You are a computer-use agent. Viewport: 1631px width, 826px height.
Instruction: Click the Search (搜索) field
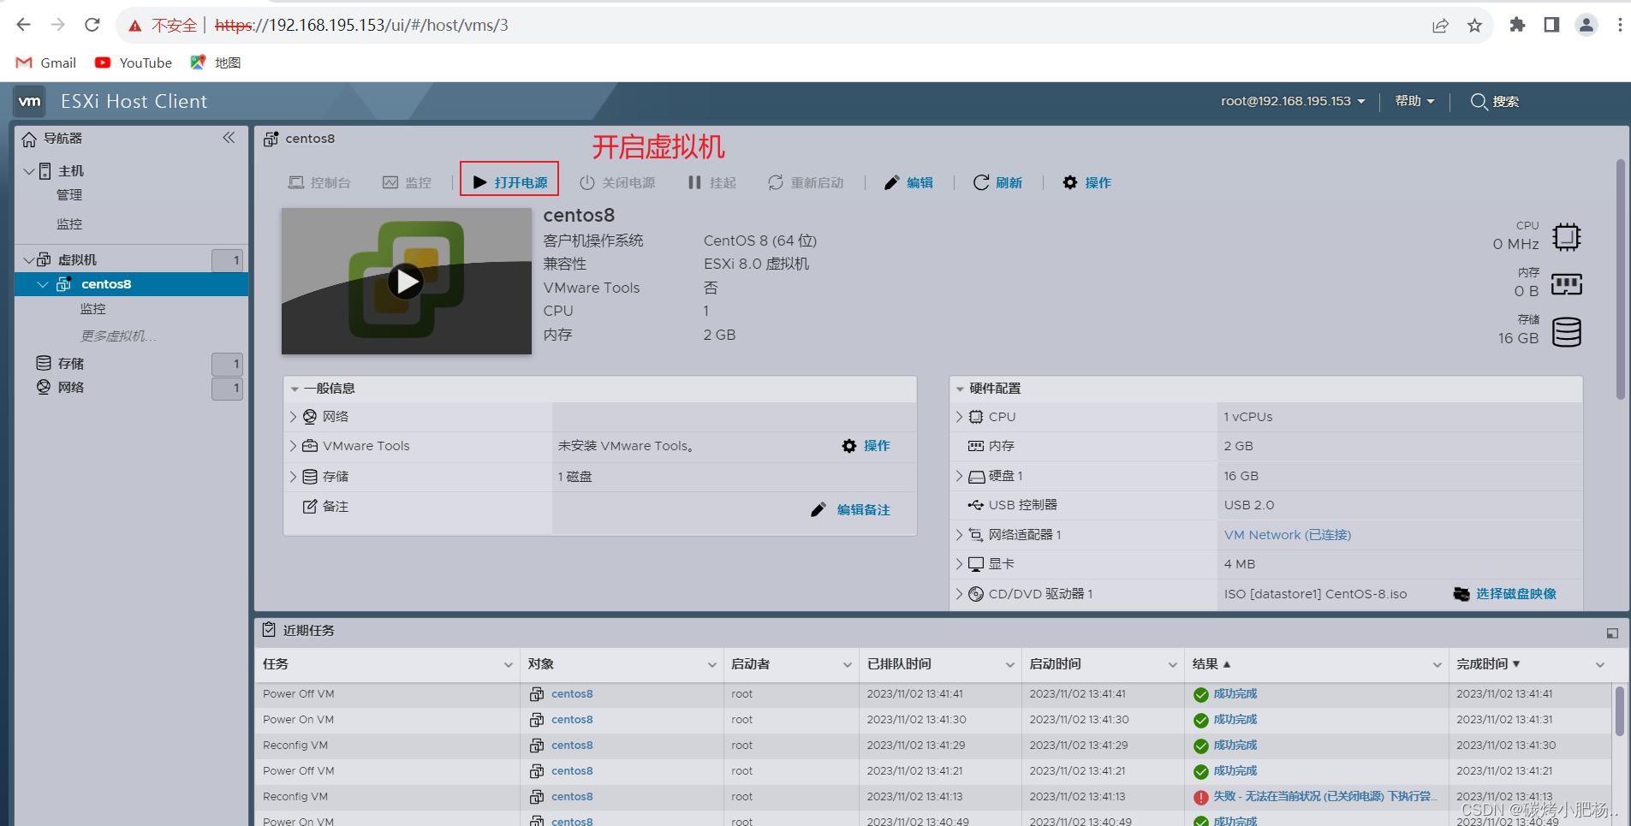1495,101
